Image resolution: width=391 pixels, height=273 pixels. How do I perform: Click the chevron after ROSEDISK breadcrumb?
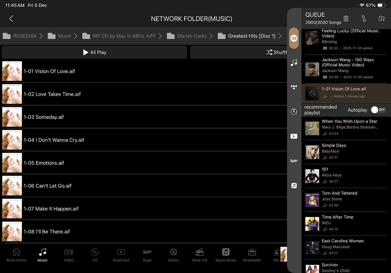tap(41, 36)
